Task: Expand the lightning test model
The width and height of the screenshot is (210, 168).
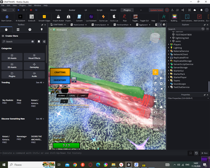Action: coord(171,38)
